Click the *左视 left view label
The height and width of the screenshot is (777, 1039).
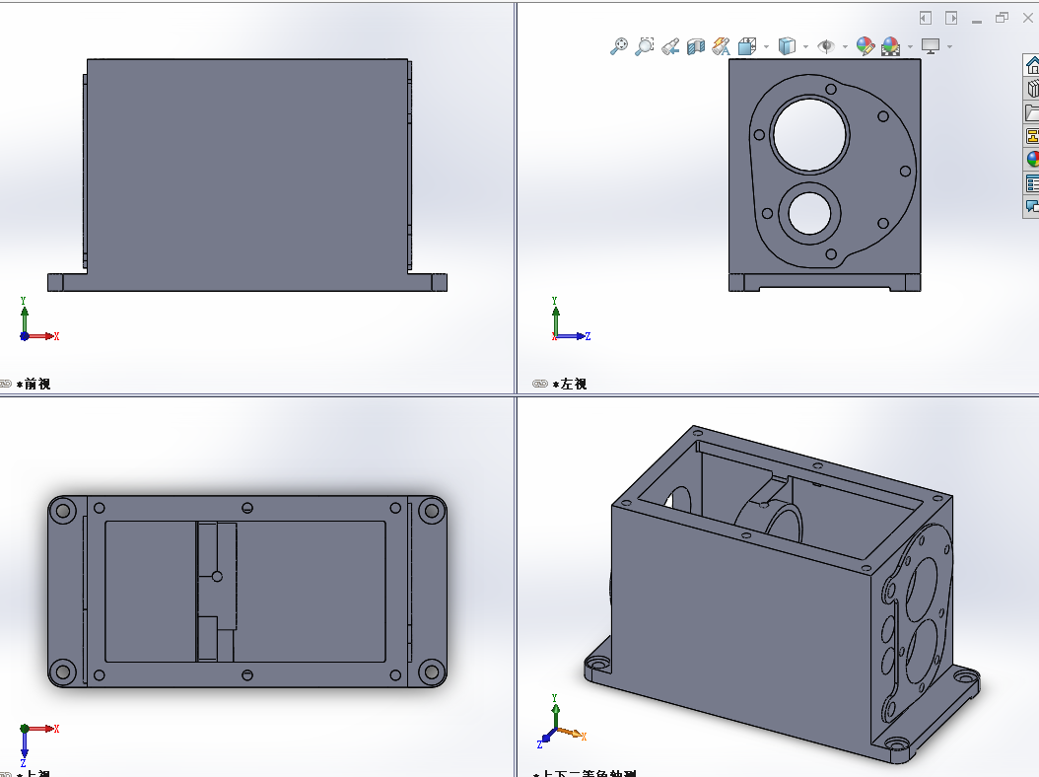[569, 384]
